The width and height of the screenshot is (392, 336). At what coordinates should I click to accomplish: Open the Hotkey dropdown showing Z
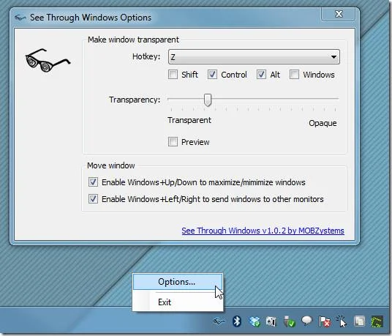click(254, 57)
